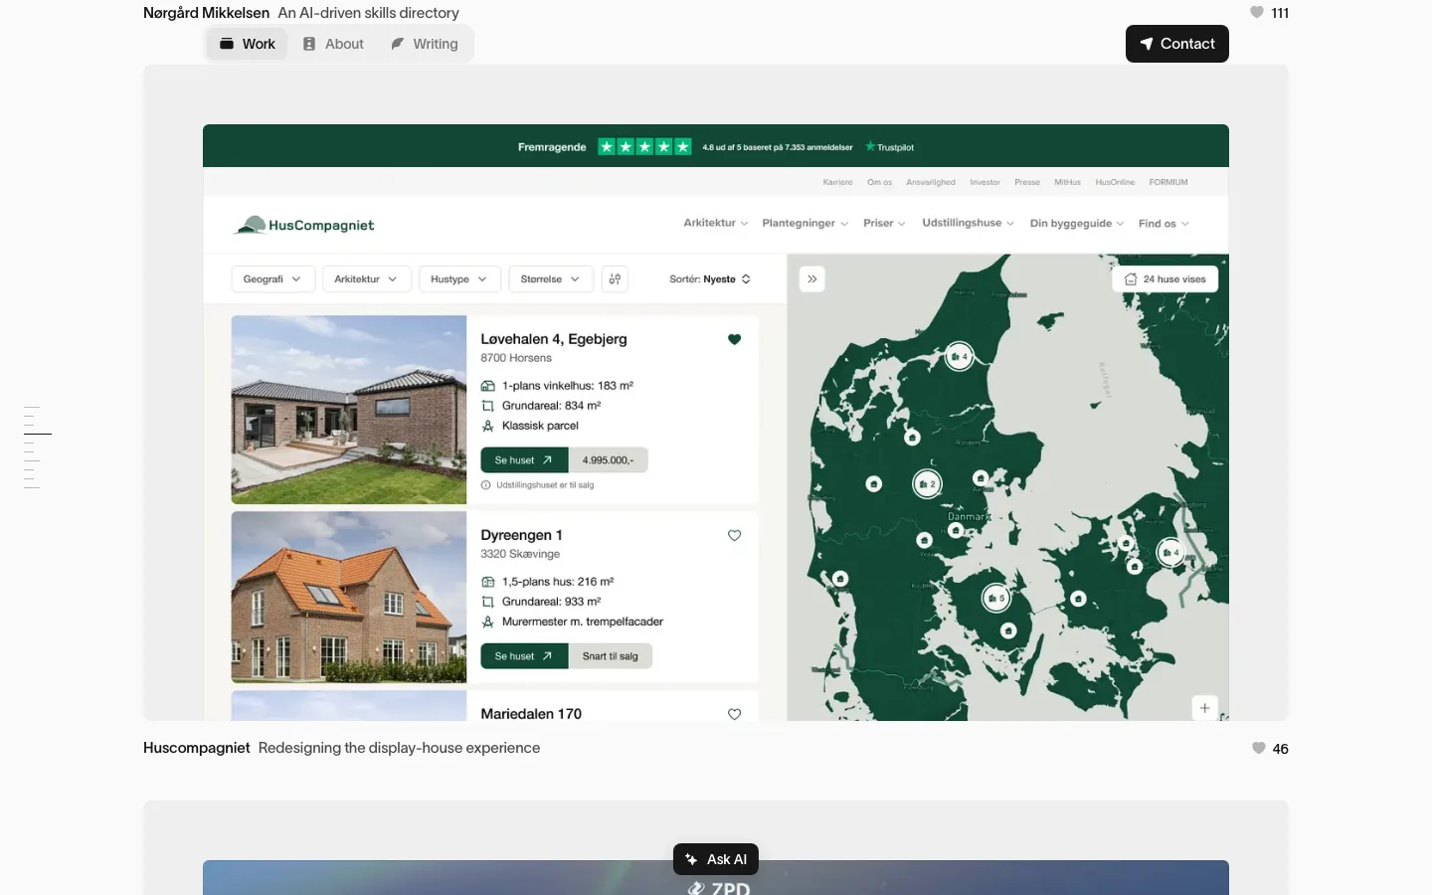Open the advanced filters settings icon

click(615, 279)
